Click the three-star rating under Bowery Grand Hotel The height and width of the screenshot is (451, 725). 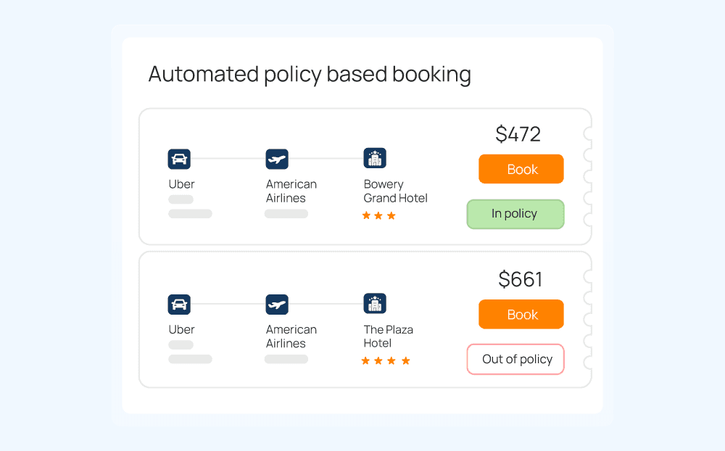(378, 215)
